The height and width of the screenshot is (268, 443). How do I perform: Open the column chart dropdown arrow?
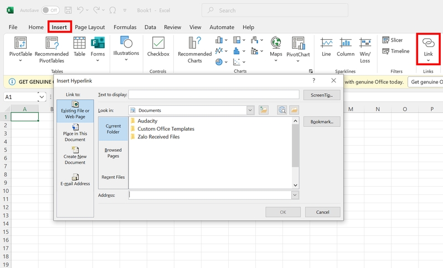226,40
